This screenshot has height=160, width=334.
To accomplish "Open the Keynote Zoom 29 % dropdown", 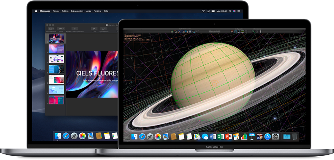I will [61, 28].
